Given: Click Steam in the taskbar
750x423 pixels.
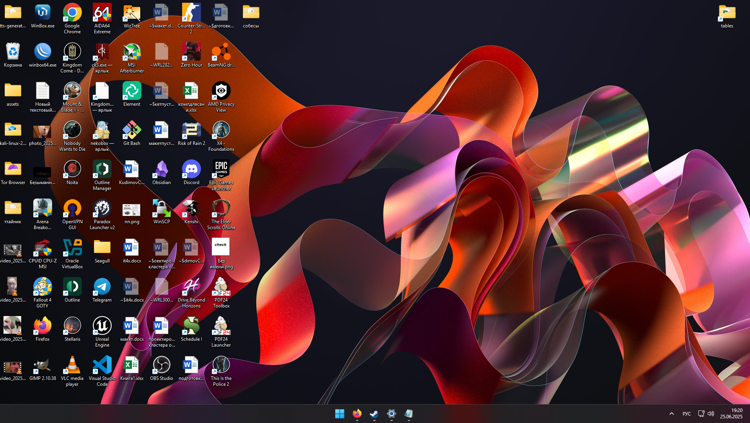Looking at the screenshot, I should tap(374, 414).
